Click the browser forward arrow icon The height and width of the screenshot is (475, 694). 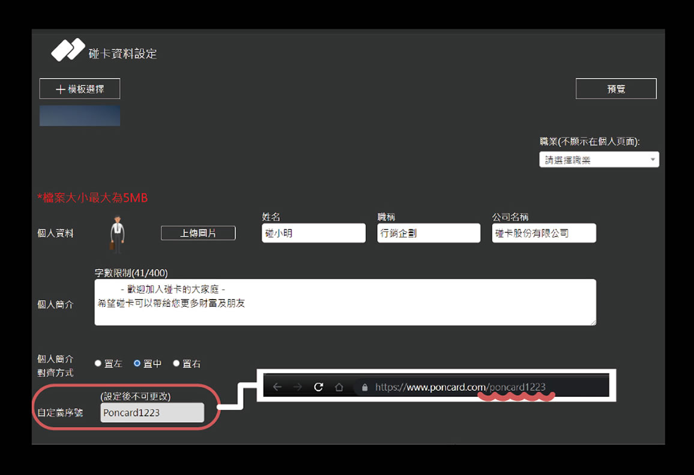pyautogui.click(x=298, y=387)
